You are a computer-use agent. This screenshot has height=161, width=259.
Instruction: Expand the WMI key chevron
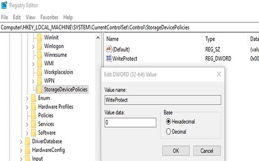pyautogui.click(x=33, y=64)
